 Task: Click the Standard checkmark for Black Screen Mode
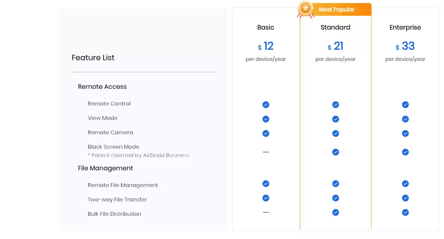click(336, 152)
